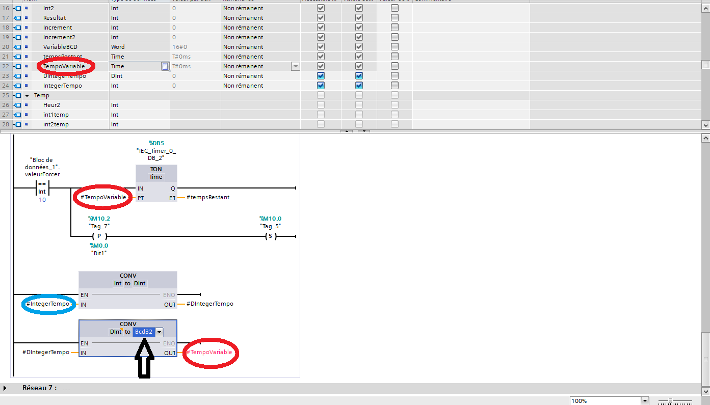Select the S coil under Tag_5
Screen dimensions: 710x405
coord(270,236)
